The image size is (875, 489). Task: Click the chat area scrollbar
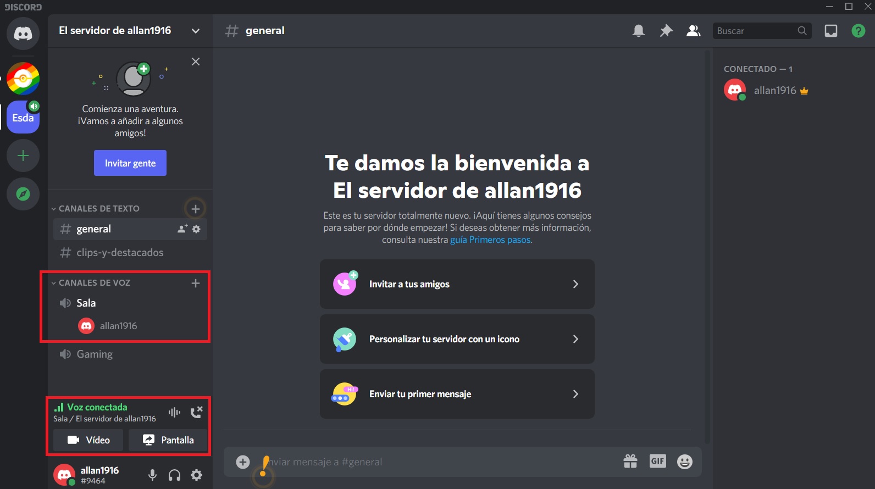[707, 247]
